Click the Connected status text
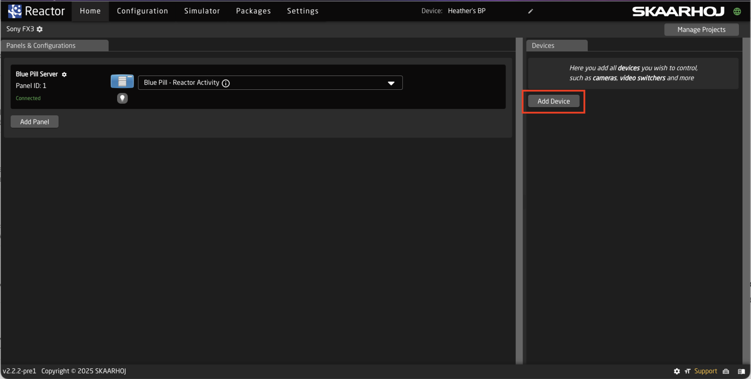Image resolution: width=751 pixels, height=379 pixels. pos(28,98)
